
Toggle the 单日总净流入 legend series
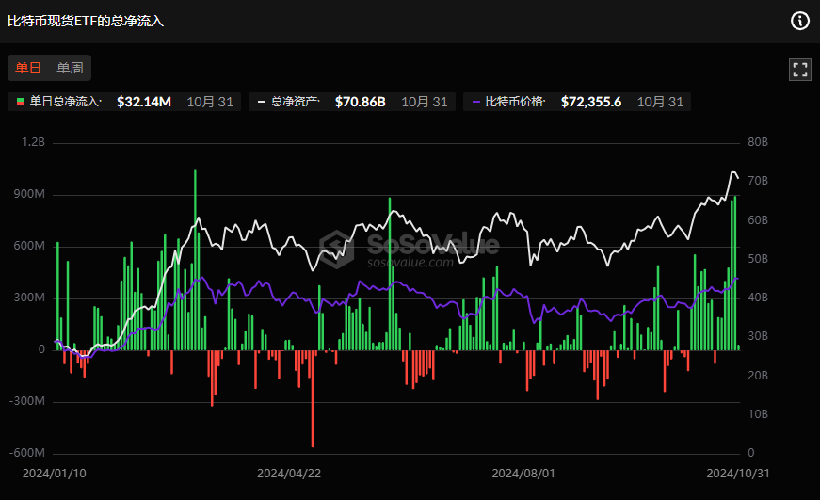(124, 102)
